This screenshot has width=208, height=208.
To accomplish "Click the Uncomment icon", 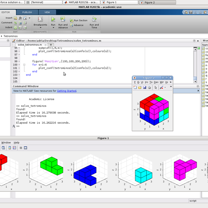I will click(20, 23).
